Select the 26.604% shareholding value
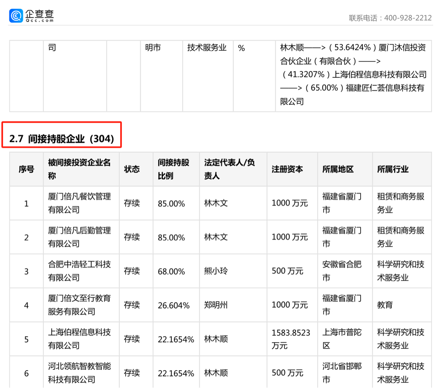This screenshot has width=435, height=388. [x=174, y=305]
